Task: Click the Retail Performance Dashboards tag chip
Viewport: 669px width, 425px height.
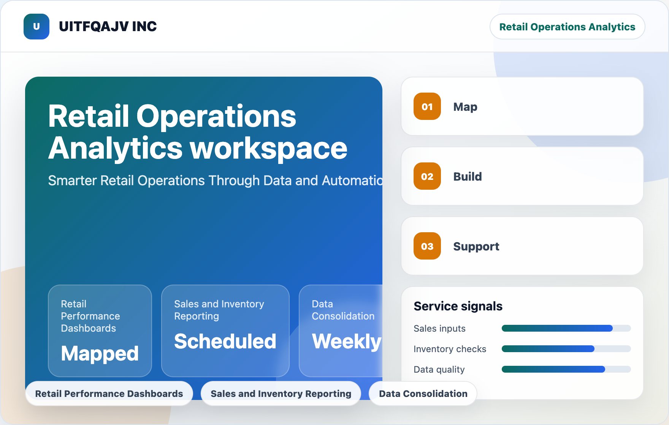Action: point(109,394)
